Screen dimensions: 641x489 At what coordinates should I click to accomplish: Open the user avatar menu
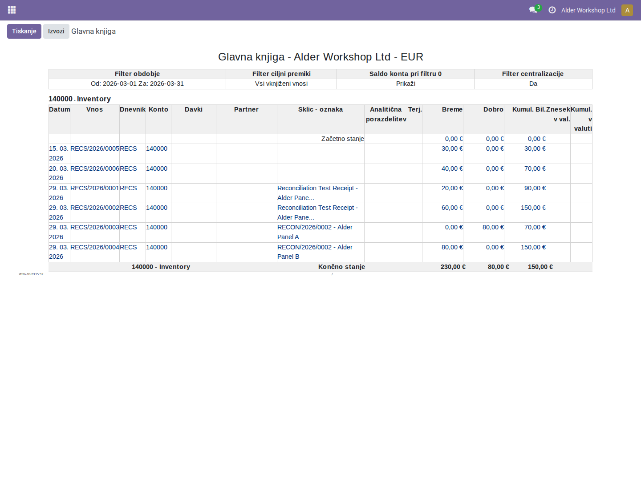coord(627,10)
